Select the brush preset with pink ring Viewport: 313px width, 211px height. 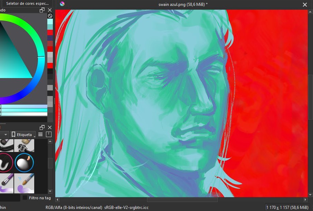[x=6, y=163]
